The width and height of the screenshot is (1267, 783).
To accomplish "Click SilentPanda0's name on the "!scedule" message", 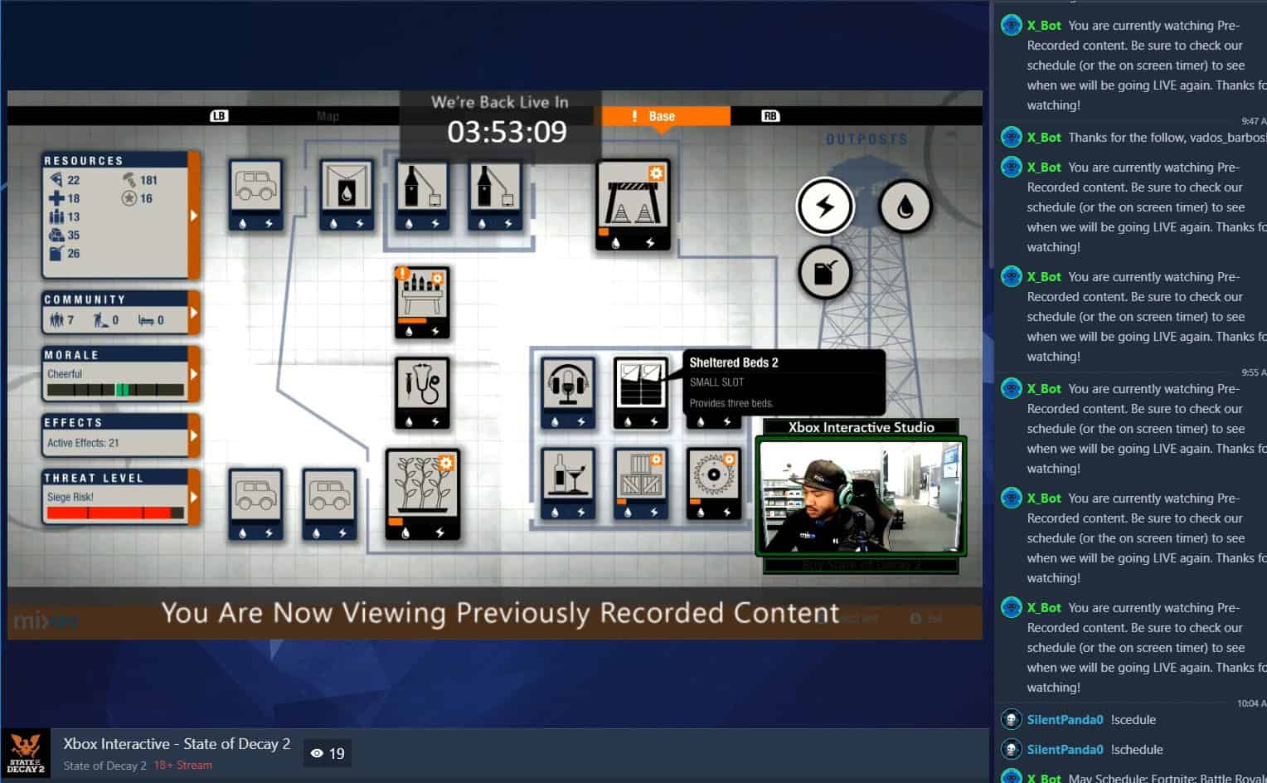I will [1065, 720].
